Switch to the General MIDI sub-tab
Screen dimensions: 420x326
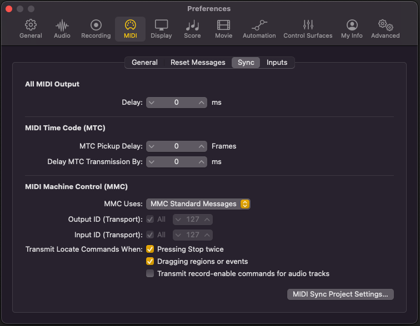(144, 63)
